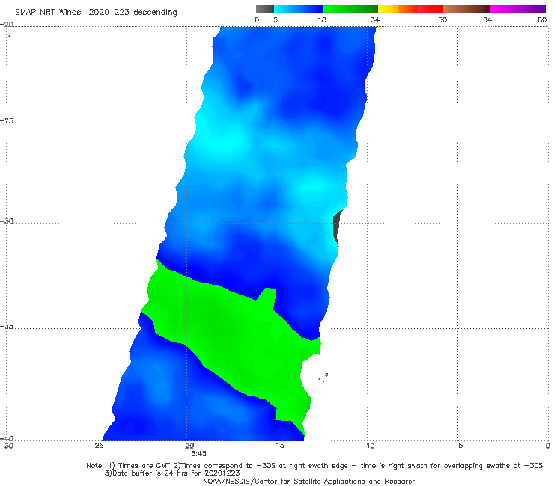Viewport: 554px width, 486px height.
Task: Click the longitude axis label "-20" above 6:45
Action: [x=187, y=446]
